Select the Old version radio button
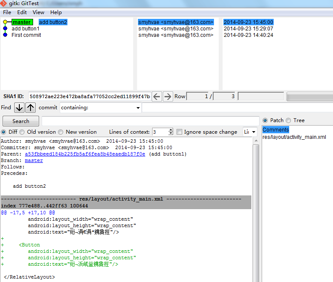Image resolution: width=333 pixels, height=282 pixels. (22, 132)
